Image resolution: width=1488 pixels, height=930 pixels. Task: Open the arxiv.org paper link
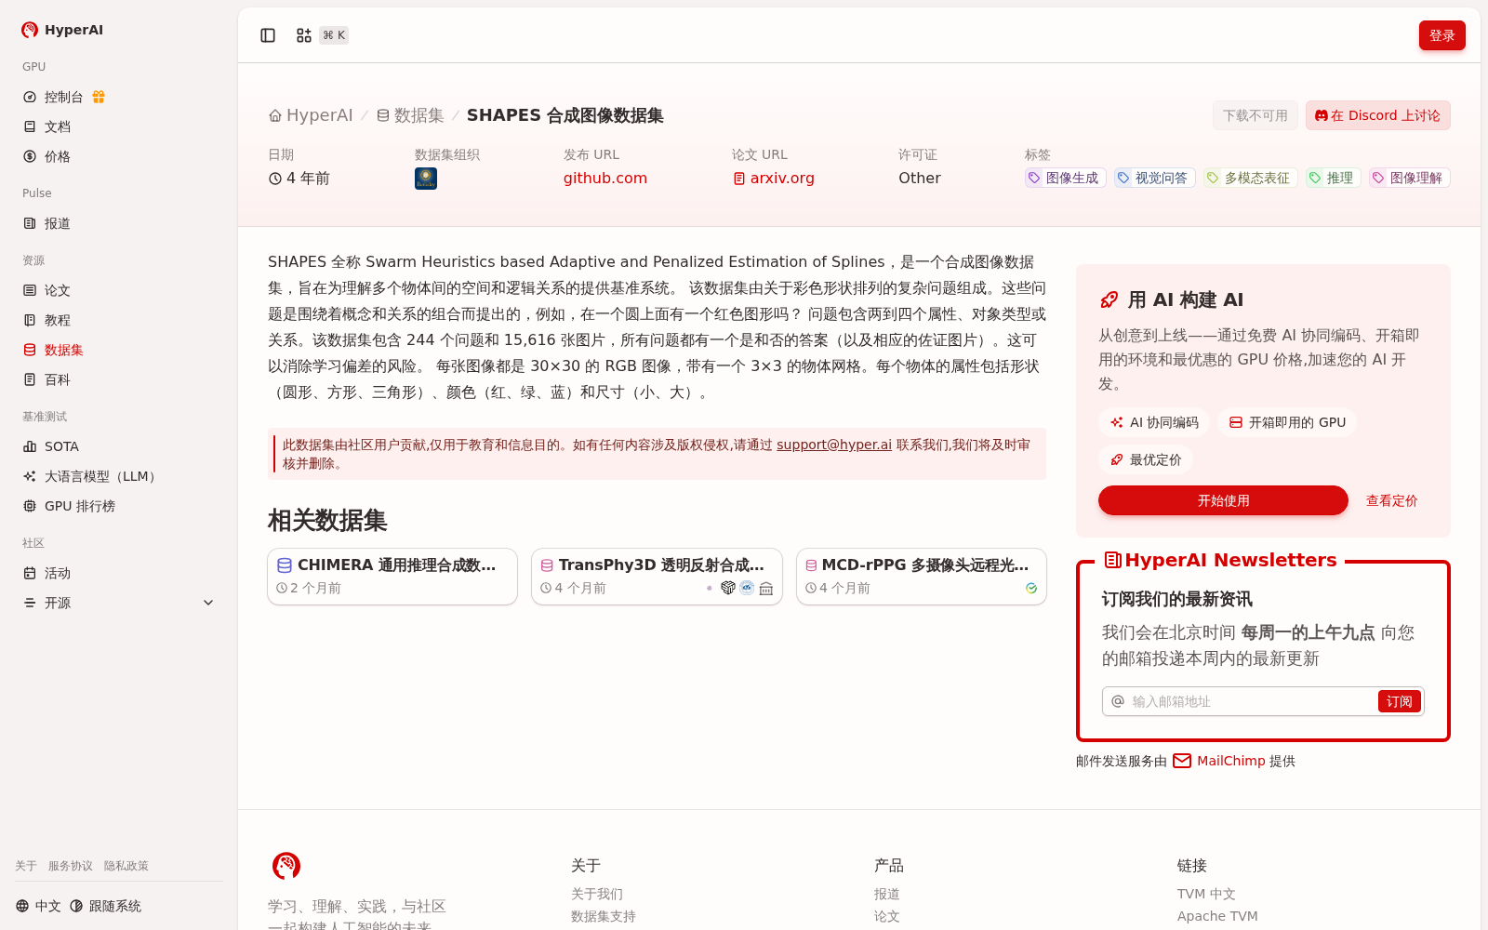click(x=774, y=178)
